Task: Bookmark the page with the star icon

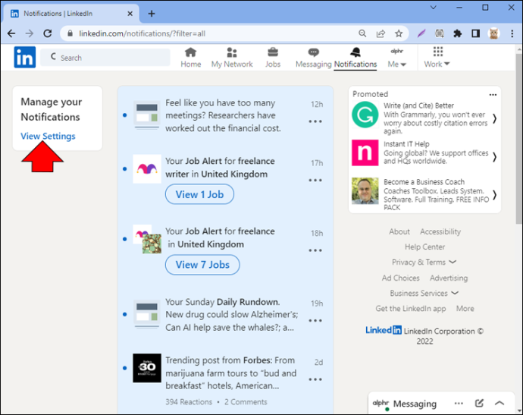Action: (x=399, y=33)
